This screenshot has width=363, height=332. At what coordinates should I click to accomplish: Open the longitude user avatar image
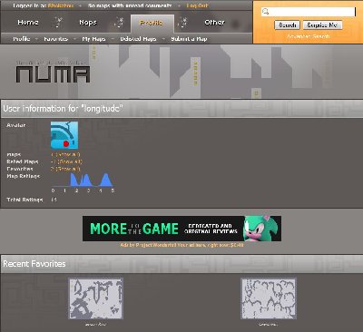coord(64,135)
